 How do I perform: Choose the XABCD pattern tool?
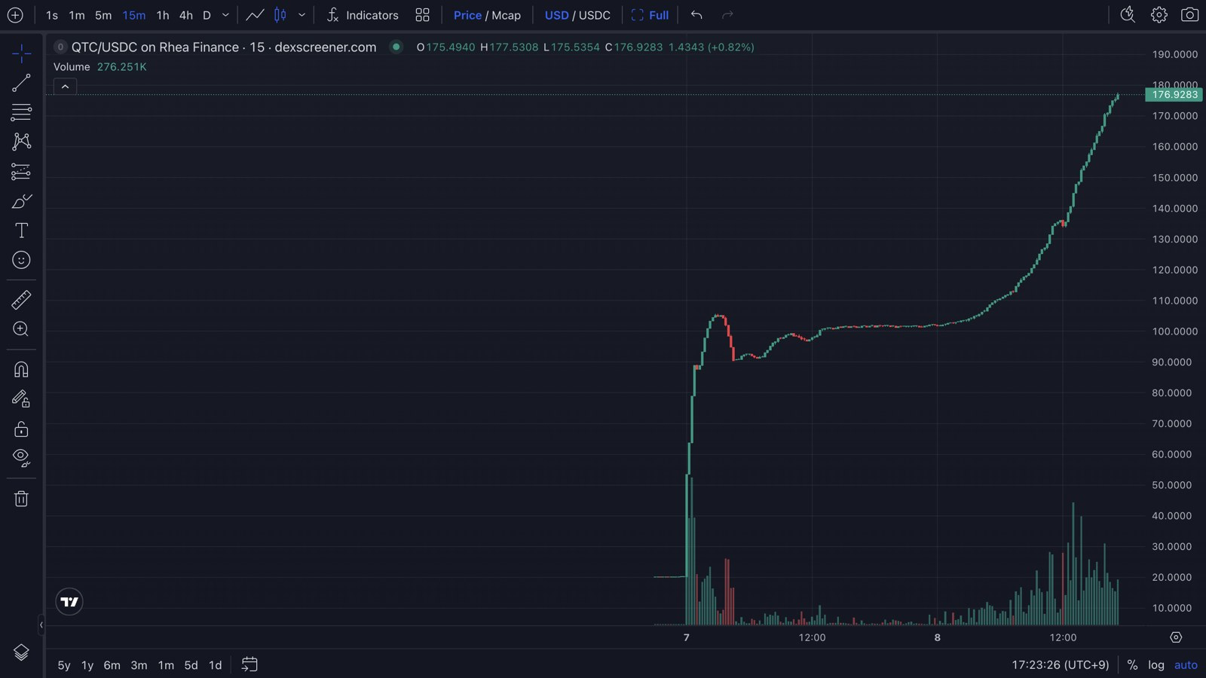(21, 142)
